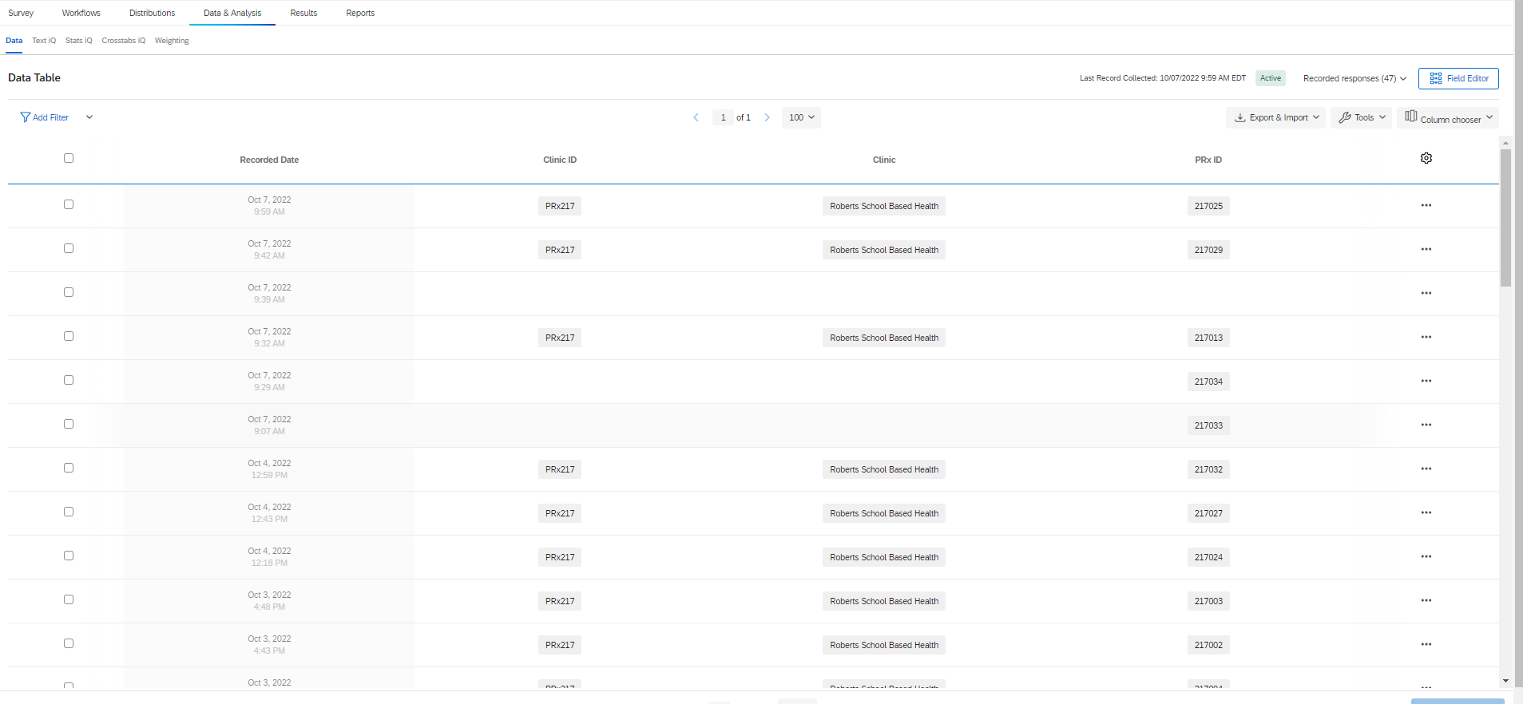Go to previous page arrow

696,117
